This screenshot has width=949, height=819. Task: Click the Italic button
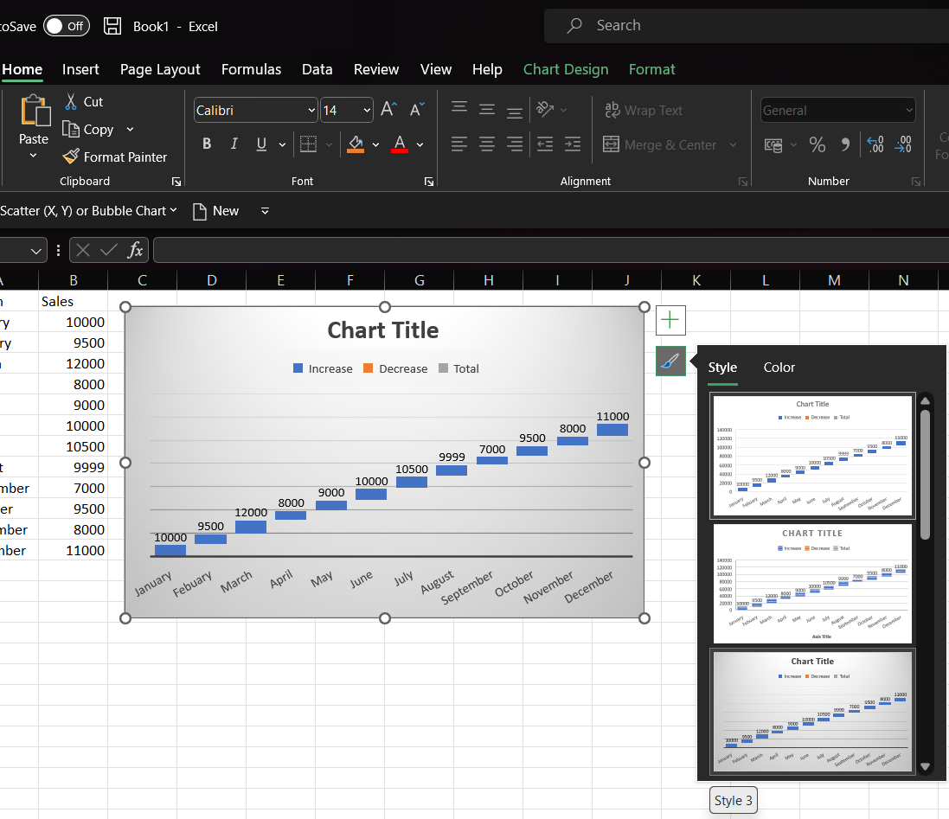pos(234,144)
